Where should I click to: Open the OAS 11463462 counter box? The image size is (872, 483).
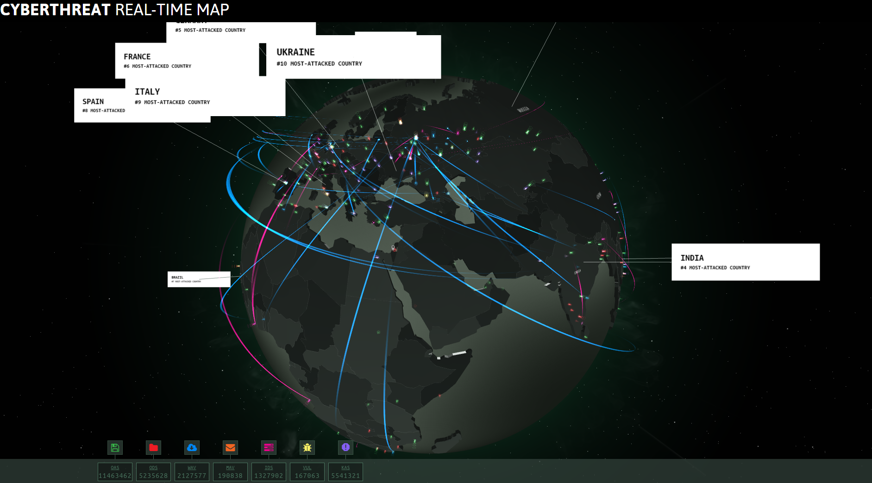[x=115, y=472]
